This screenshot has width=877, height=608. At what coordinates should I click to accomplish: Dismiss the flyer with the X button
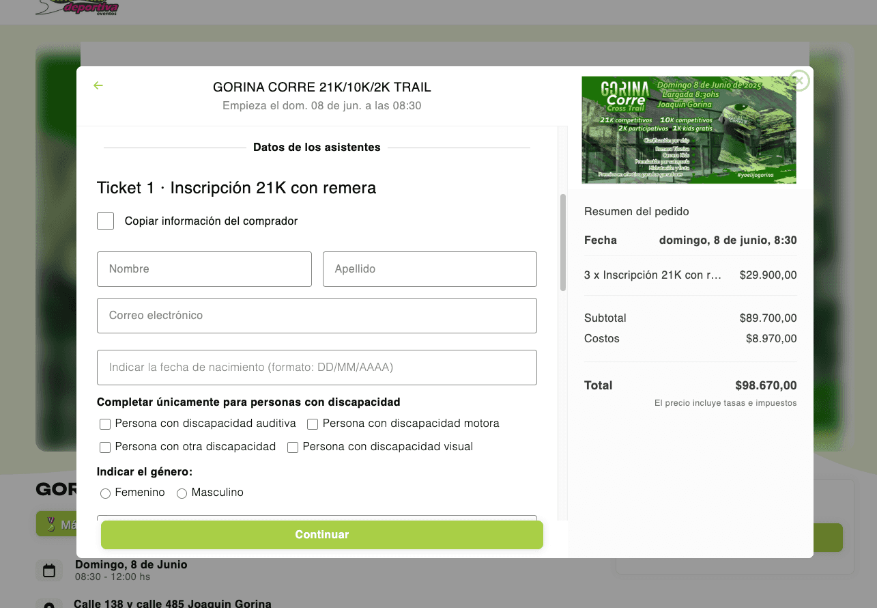pyautogui.click(x=799, y=81)
